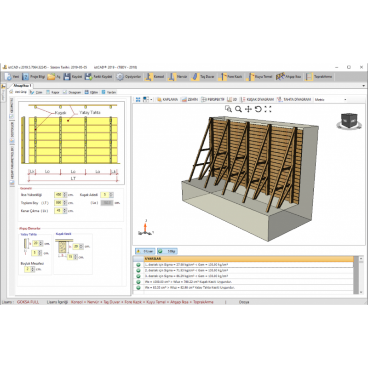Open the viewport layout dropdown arrow
Viewport: 368px width, 368px height.
pos(151,100)
